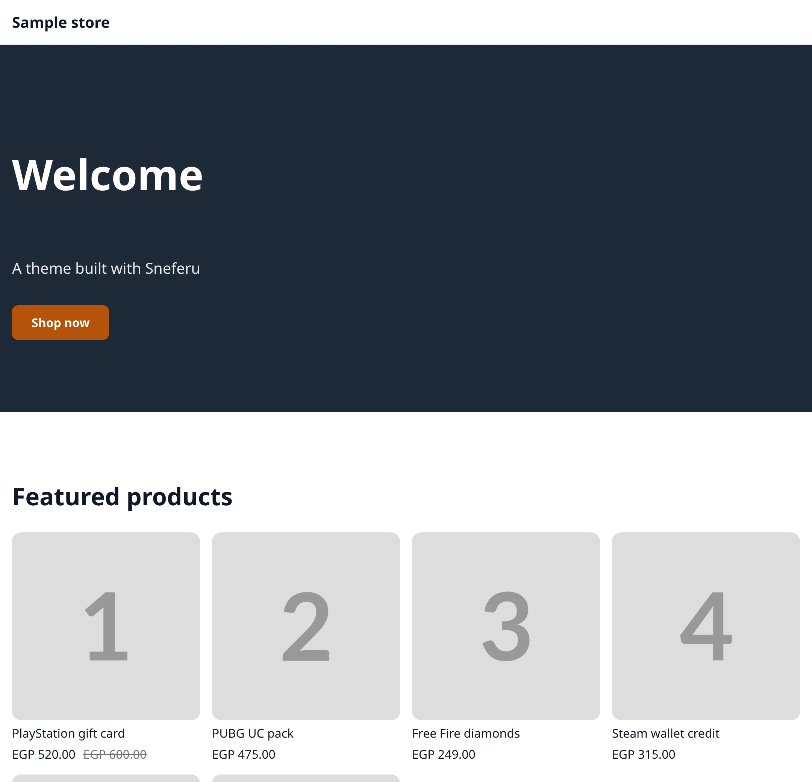The height and width of the screenshot is (782, 812).
Task: Click the Welcome hero heading
Action: pos(107,175)
